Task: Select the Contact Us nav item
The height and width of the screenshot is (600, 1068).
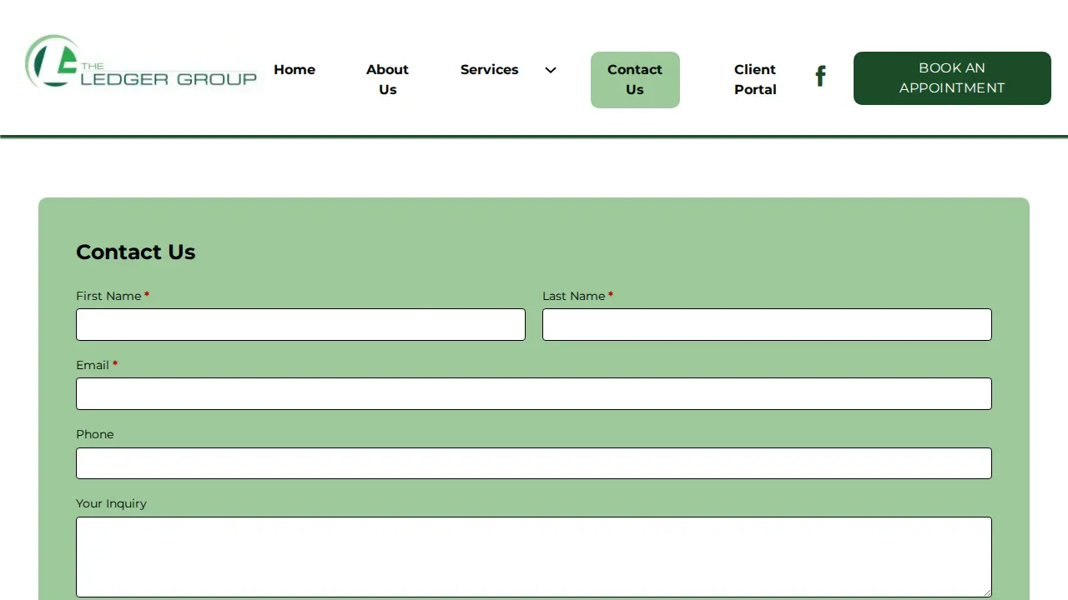Action: (x=635, y=80)
